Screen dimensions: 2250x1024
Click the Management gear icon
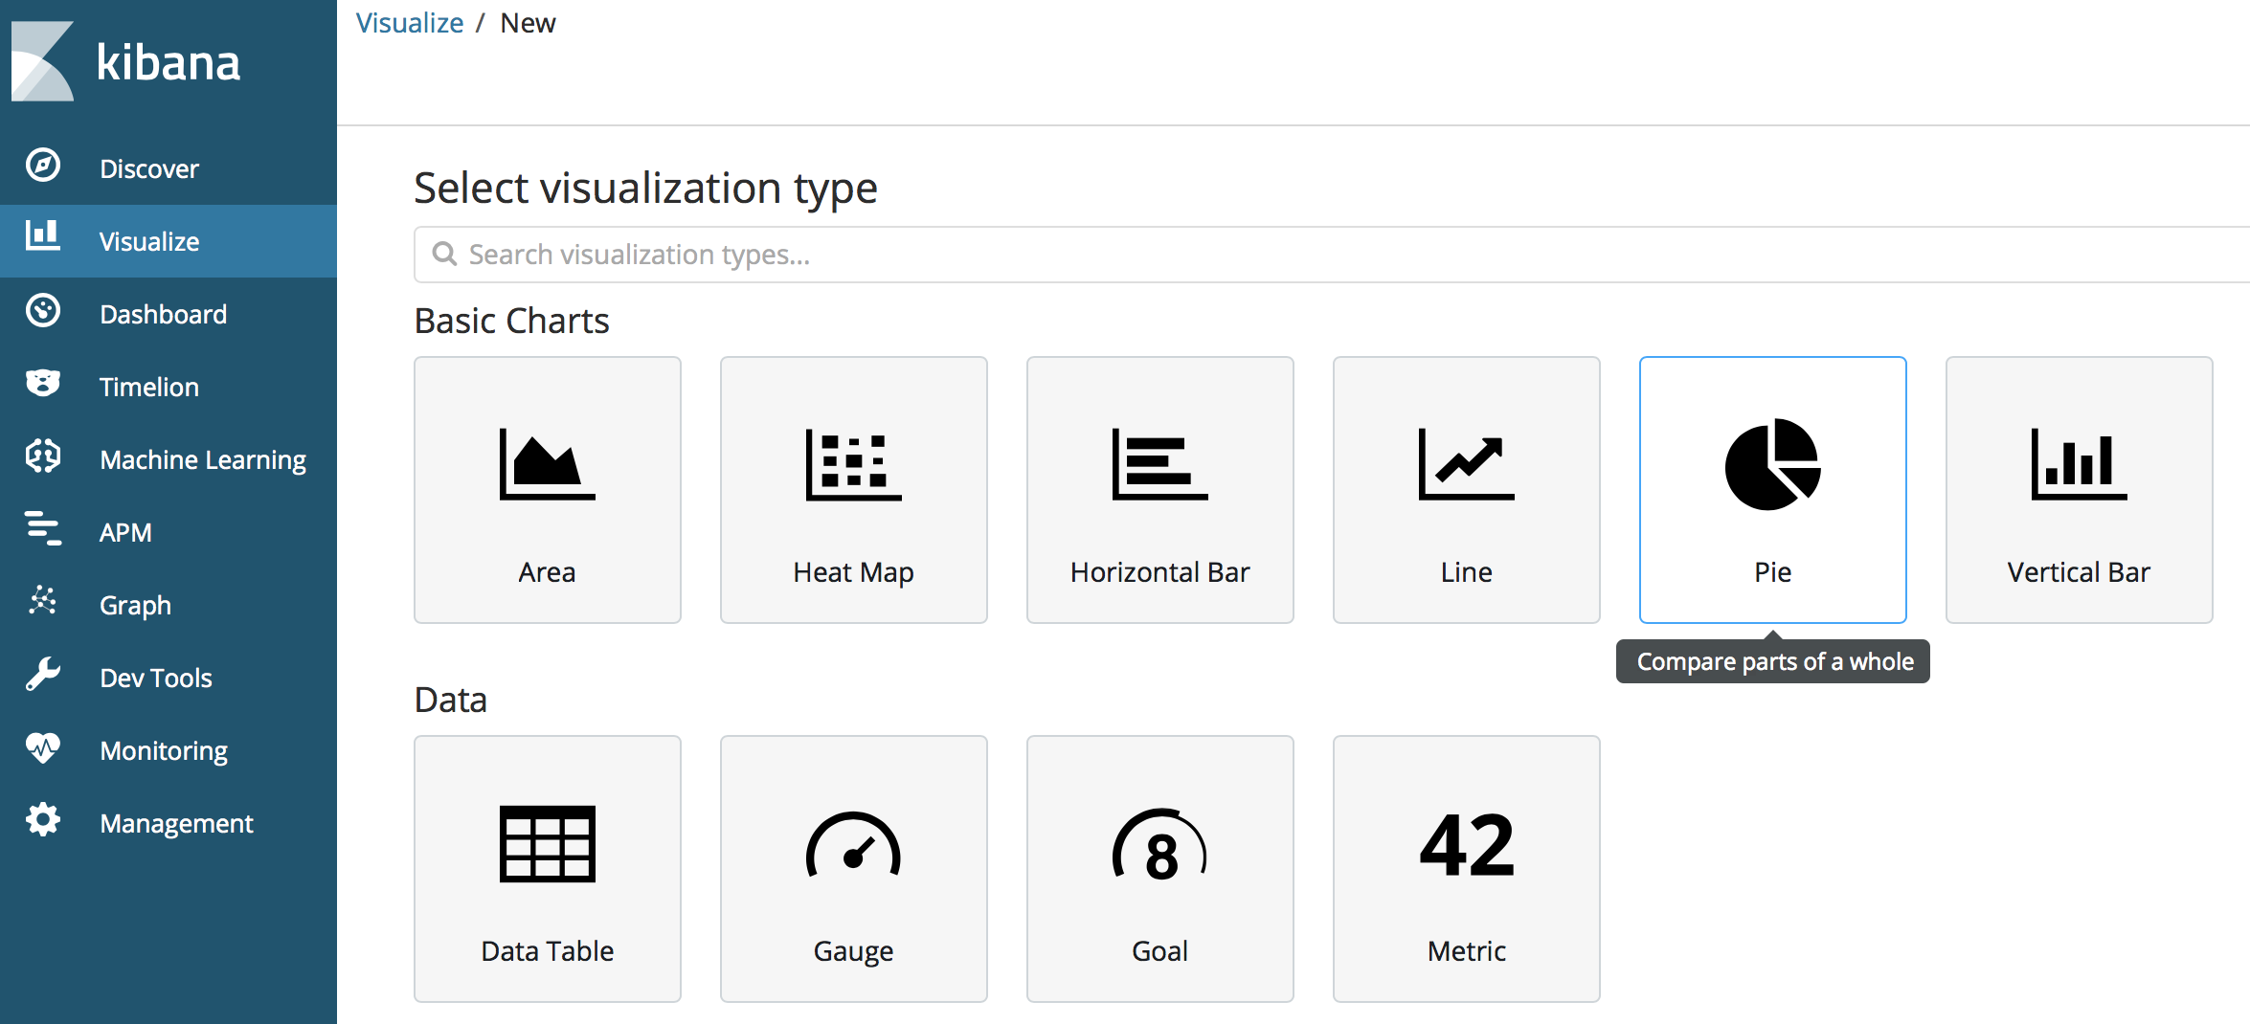[x=43, y=820]
